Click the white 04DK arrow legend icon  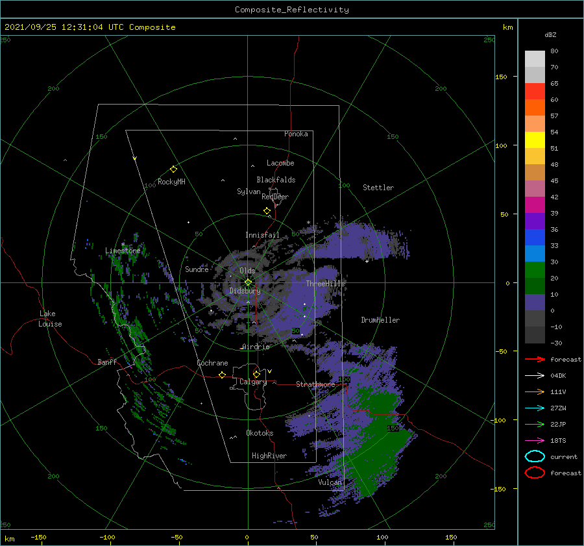pyautogui.click(x=535, y=376)
